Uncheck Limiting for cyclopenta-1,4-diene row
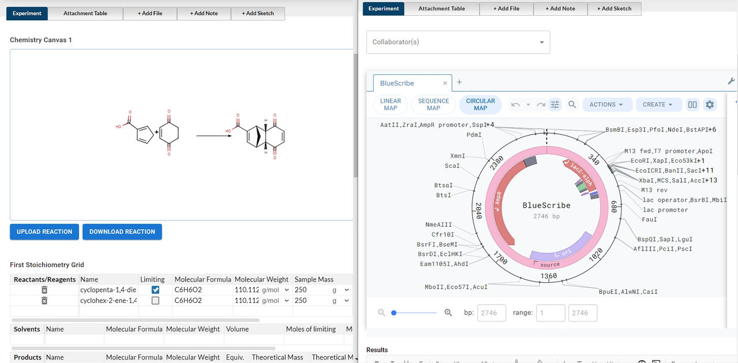738x363 pixels. [x=155, y=290]
